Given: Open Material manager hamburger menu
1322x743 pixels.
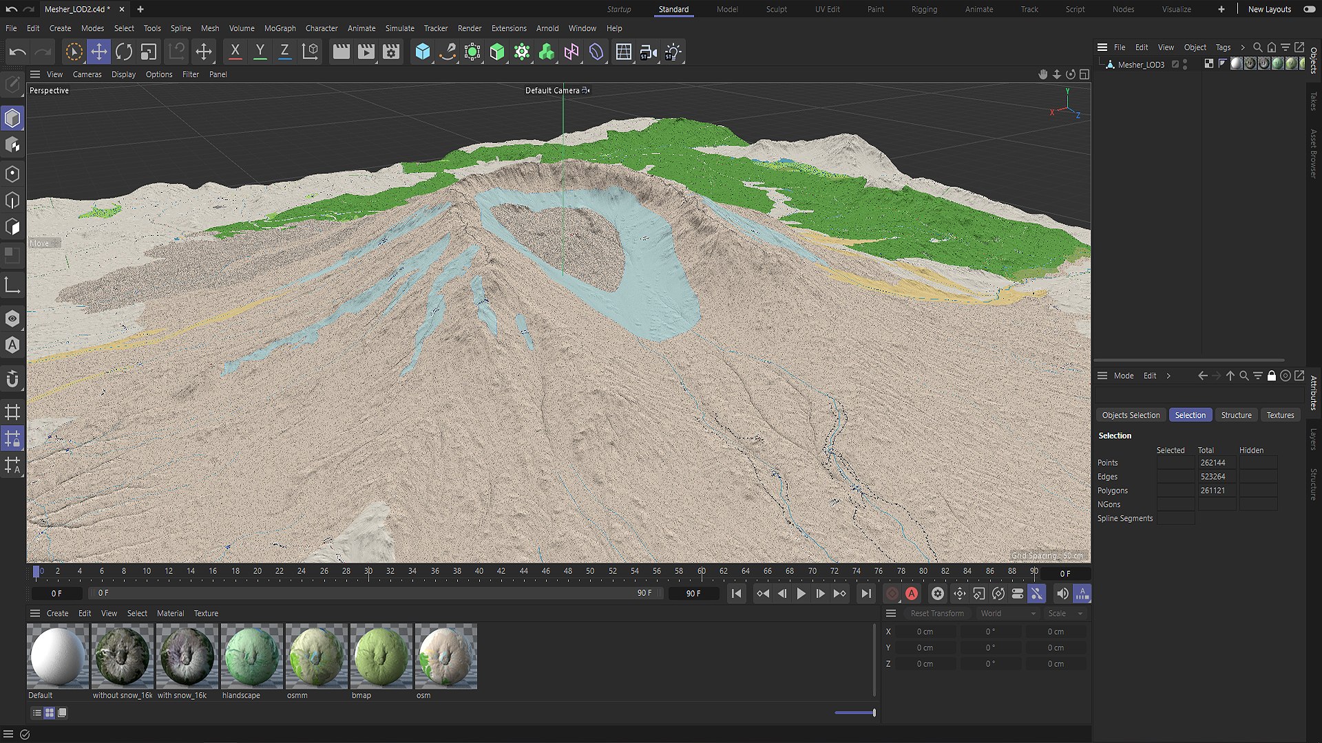Looking at the screenshot, I should pos(35,614).
